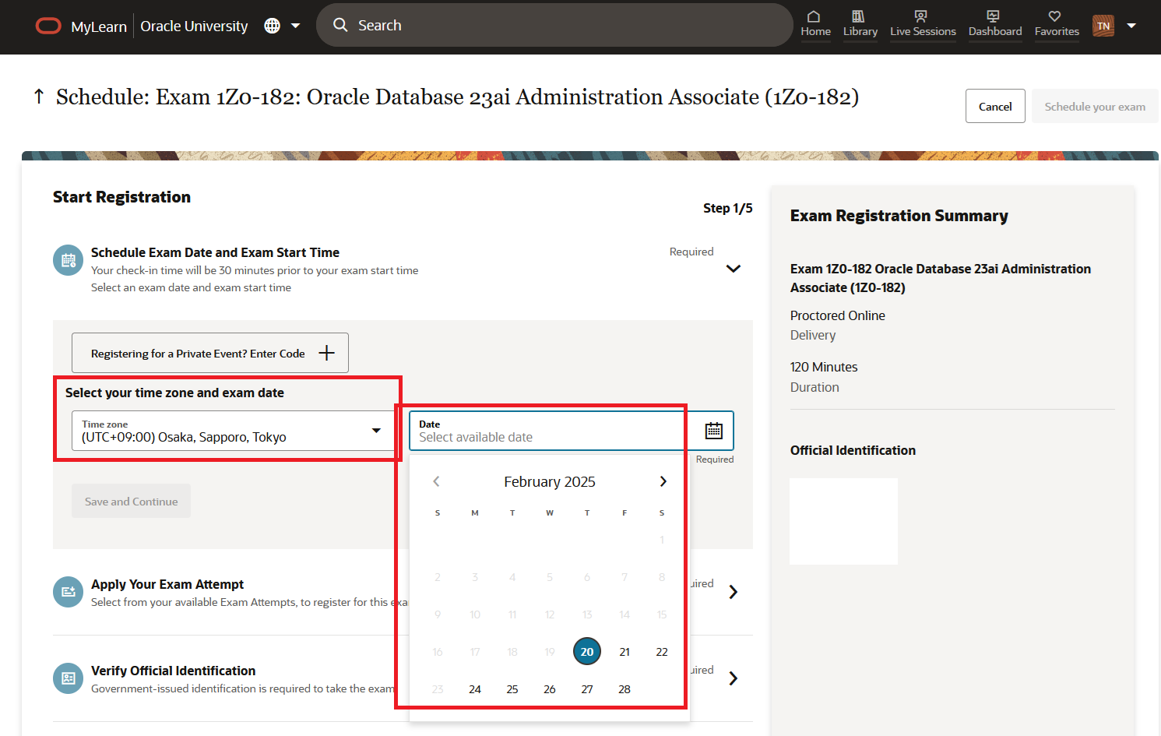1161x736 pixels.
Task: Click the back arrow beside Schedule title
Action: (x=39, y=97)
